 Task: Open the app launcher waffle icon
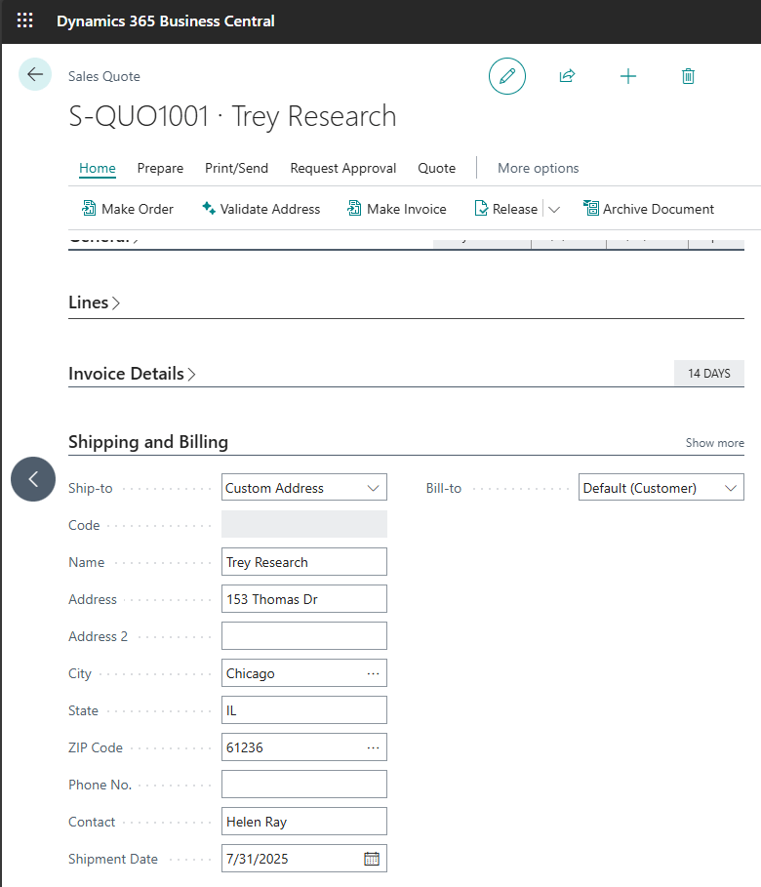tap(25, 20)
